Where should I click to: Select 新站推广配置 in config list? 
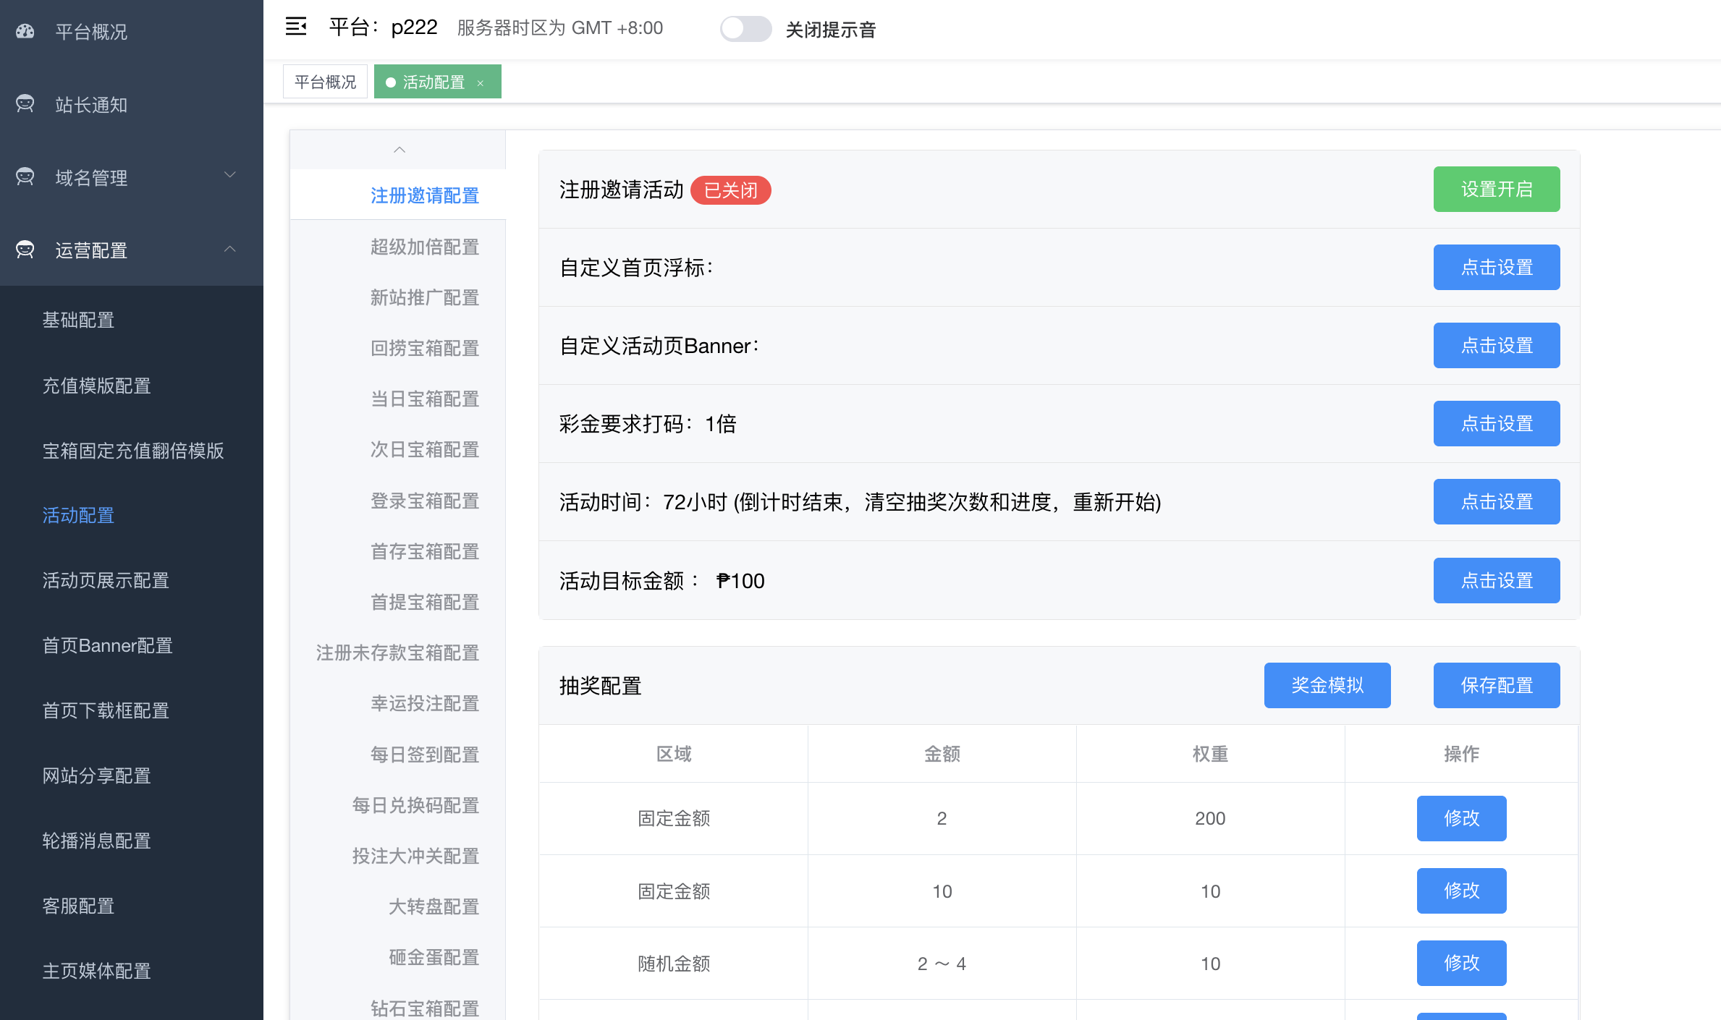click(425, 297)
